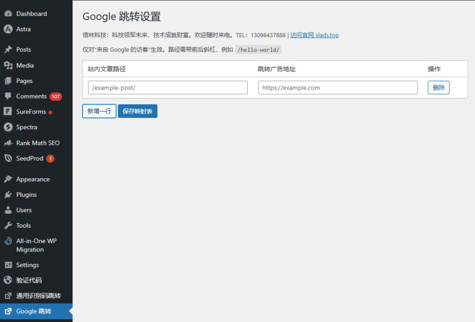Click the 107 comments badge
Viewport: 475px width, 322px height.
click(x=56, y=97)
